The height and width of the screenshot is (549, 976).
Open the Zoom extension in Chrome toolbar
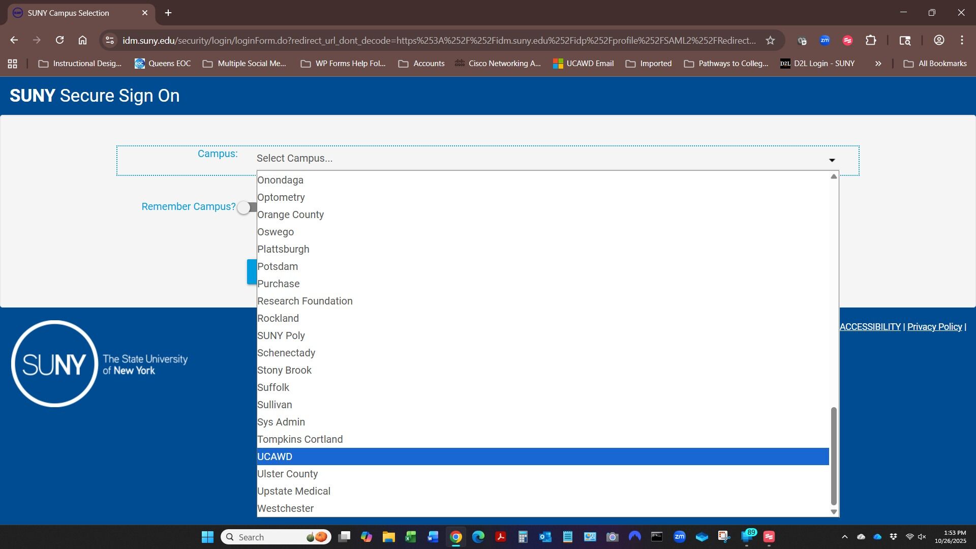(x=825, y=40)
